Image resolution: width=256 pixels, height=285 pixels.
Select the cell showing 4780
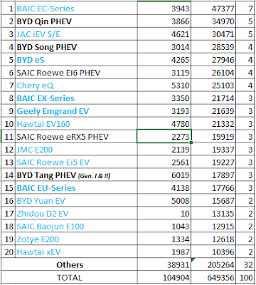164,124
